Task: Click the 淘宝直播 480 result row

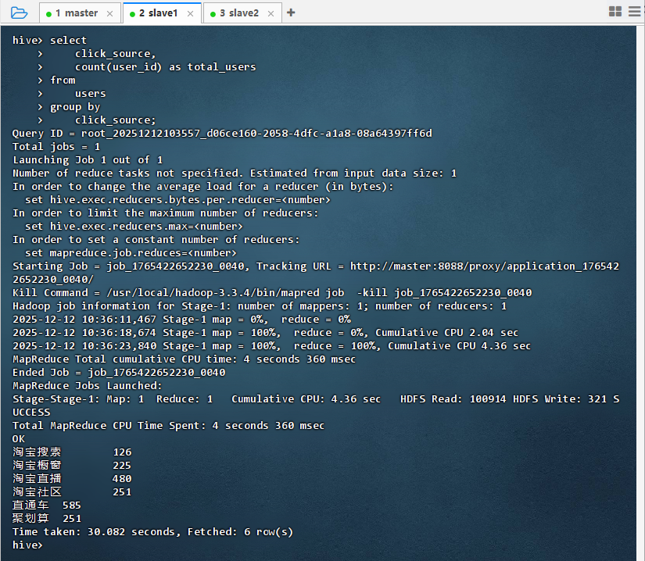Action: click(72, 479)
